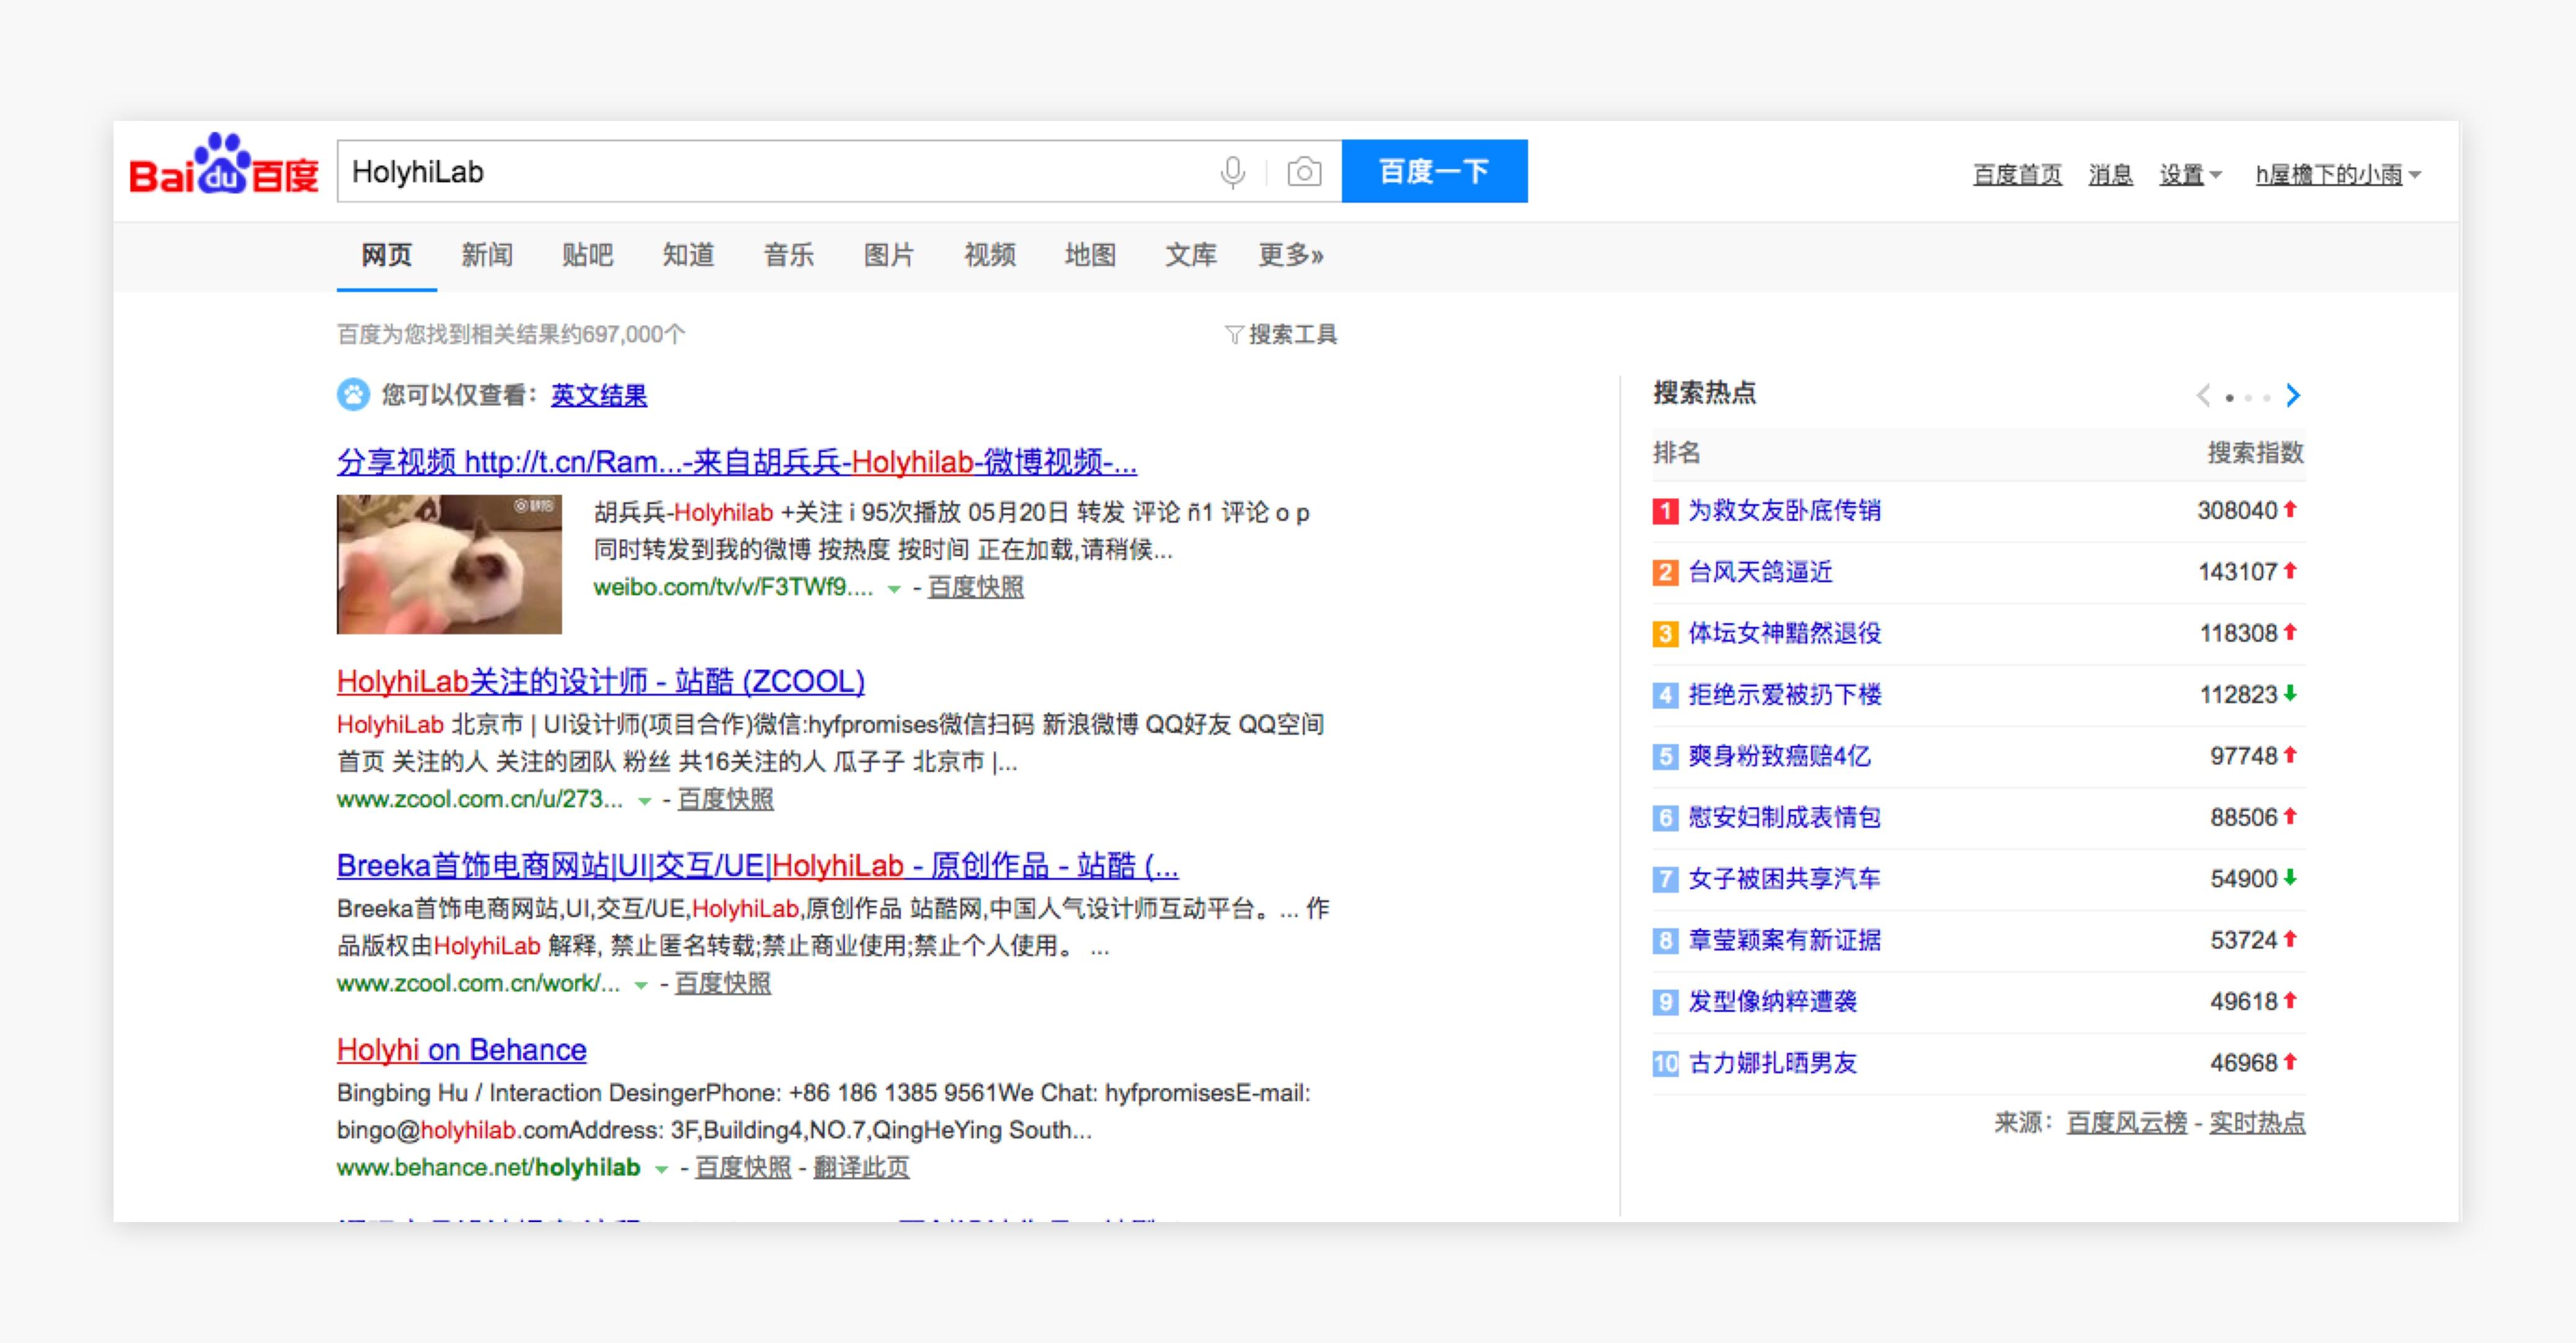Click the cat video thumbnail
The image size is (2576, 1343).
point(449,564)
